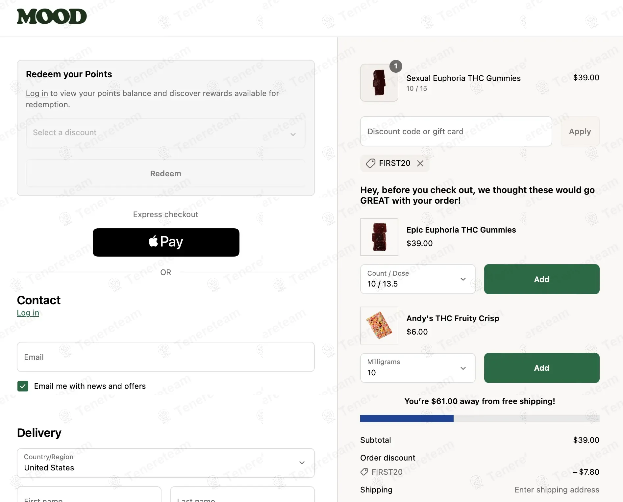Expand the Country/Region selector
The image size is (623, 502).
(165, 463)
